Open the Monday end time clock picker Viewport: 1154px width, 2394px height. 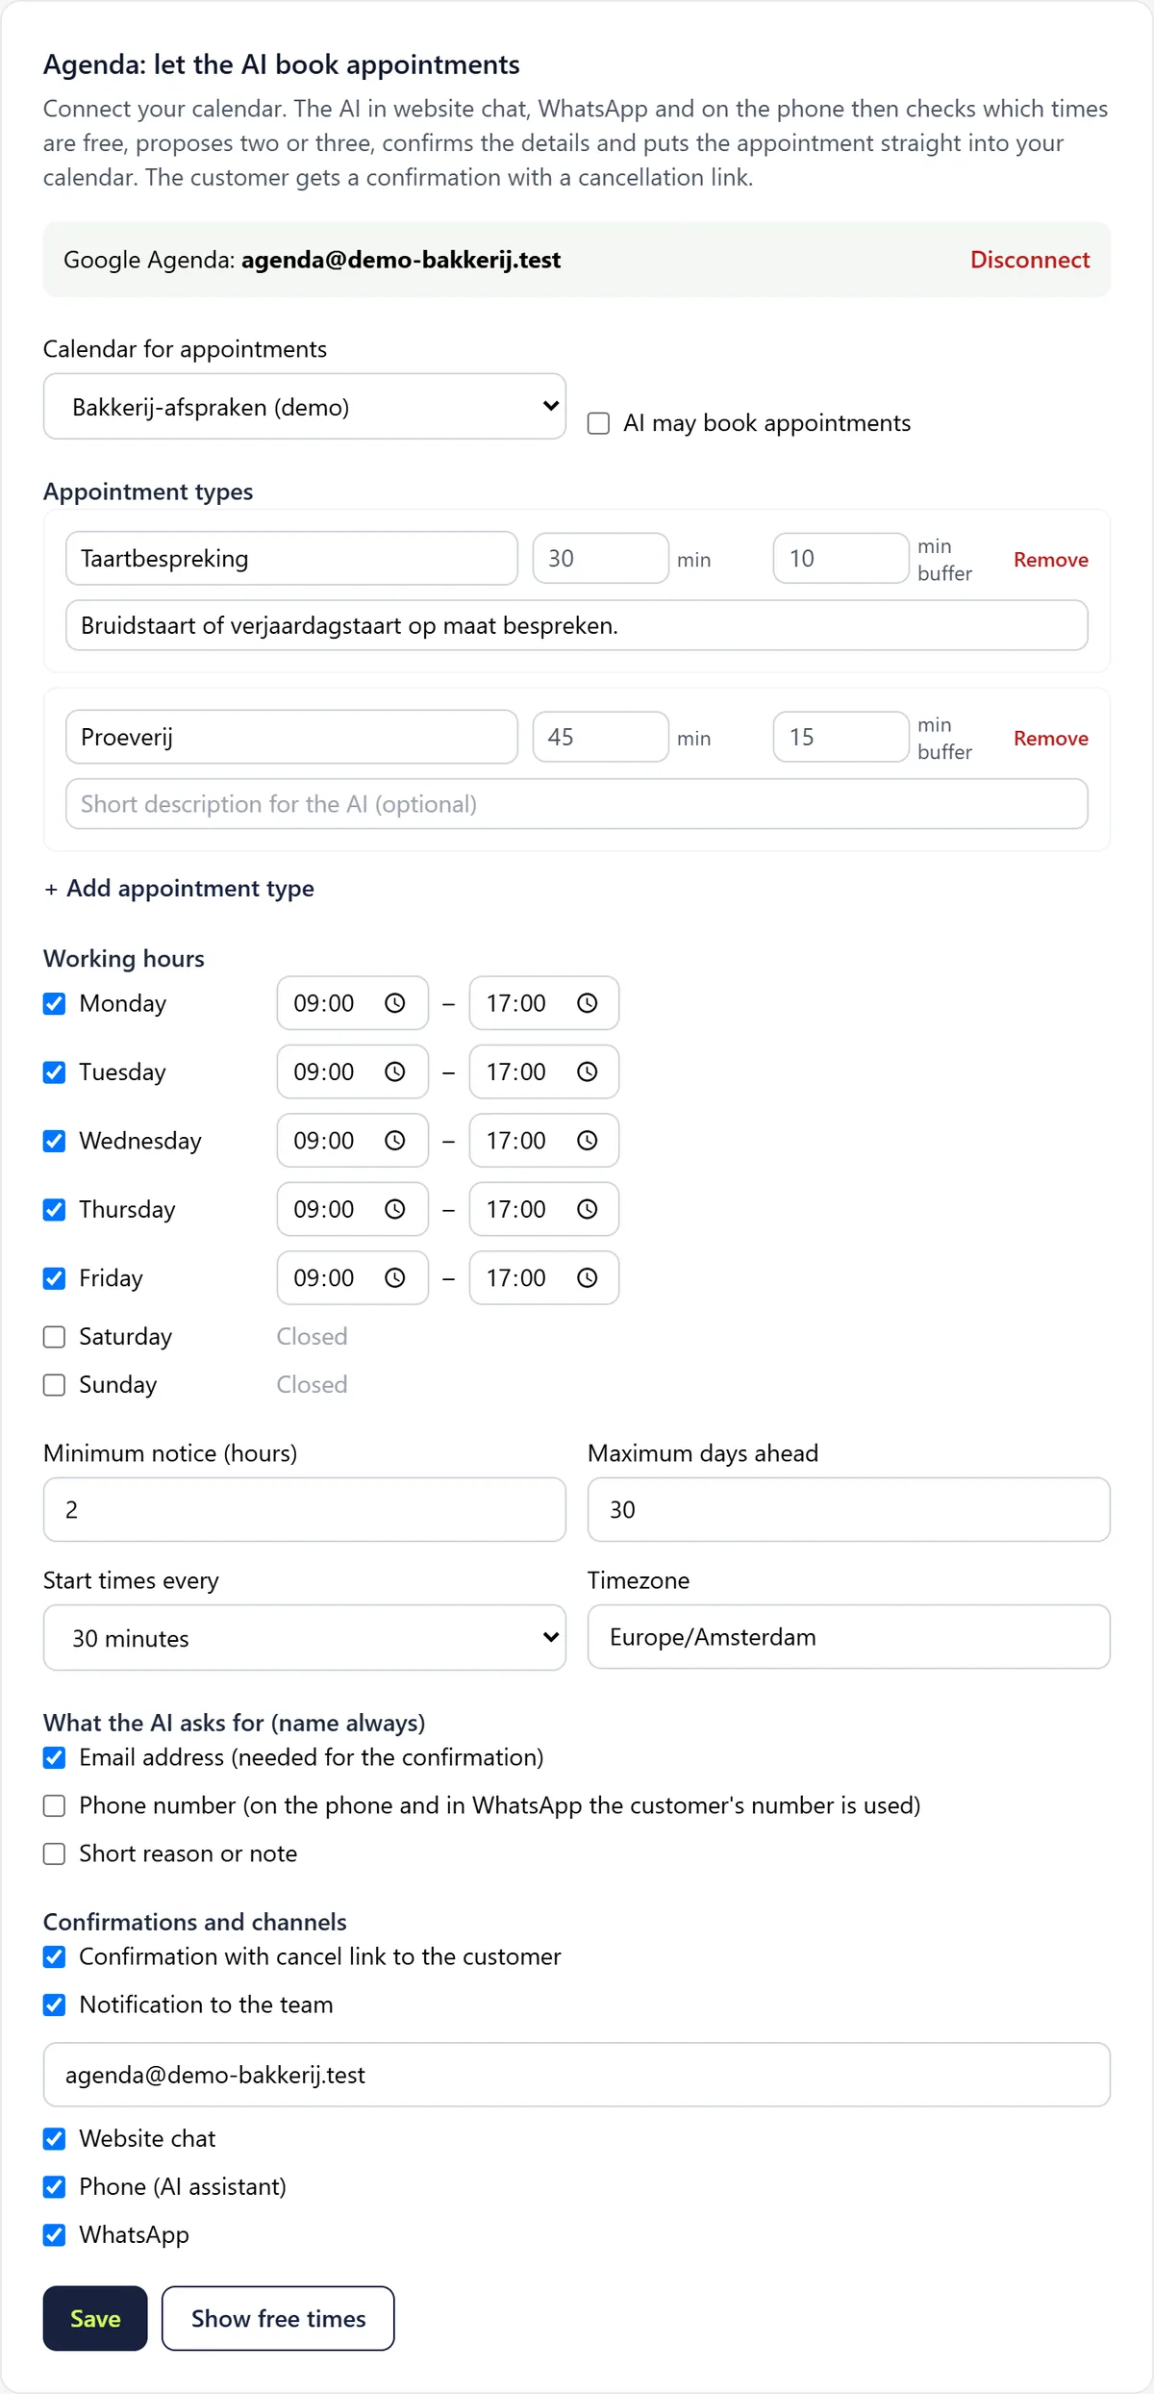pyautogui.click(x=587, y=1003)
